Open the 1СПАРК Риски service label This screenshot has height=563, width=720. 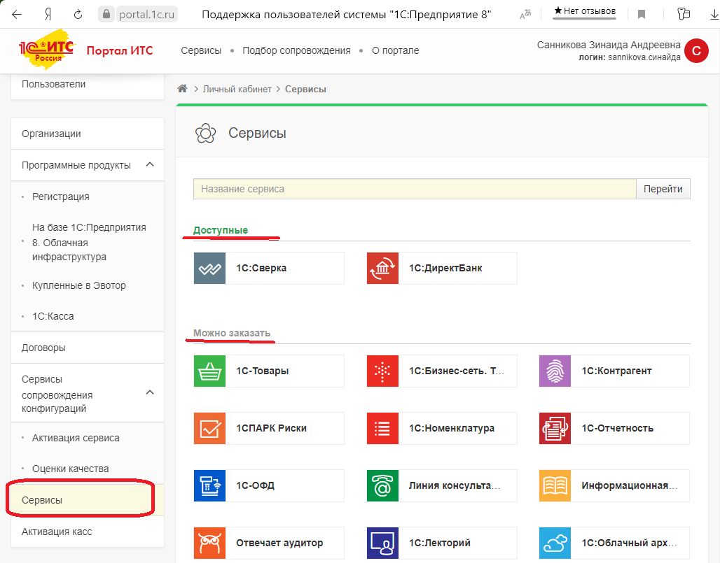271,428
